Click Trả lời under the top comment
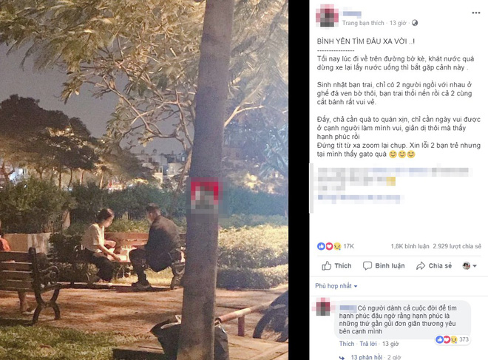 [x=368, y=344]
